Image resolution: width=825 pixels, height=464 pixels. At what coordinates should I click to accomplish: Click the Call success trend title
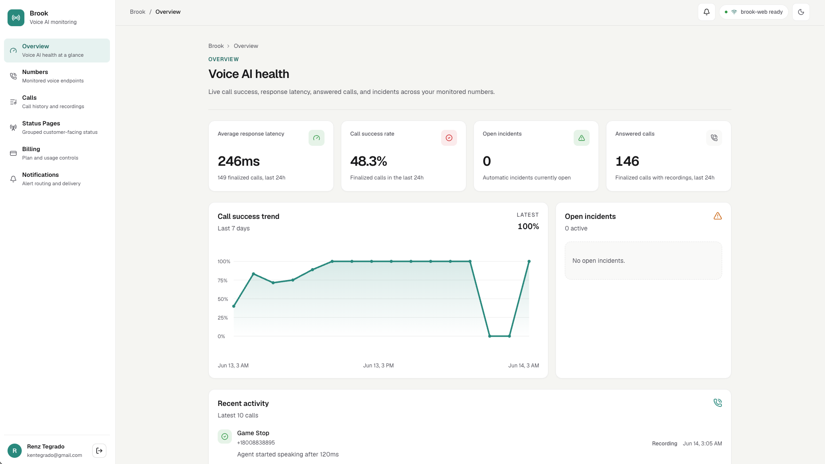pyautogui.click(x=248, y=217)
